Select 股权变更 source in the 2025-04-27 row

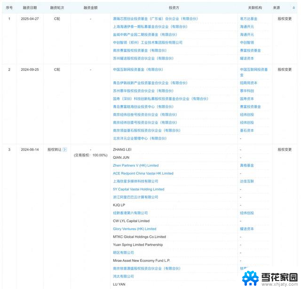pos(285,19)
